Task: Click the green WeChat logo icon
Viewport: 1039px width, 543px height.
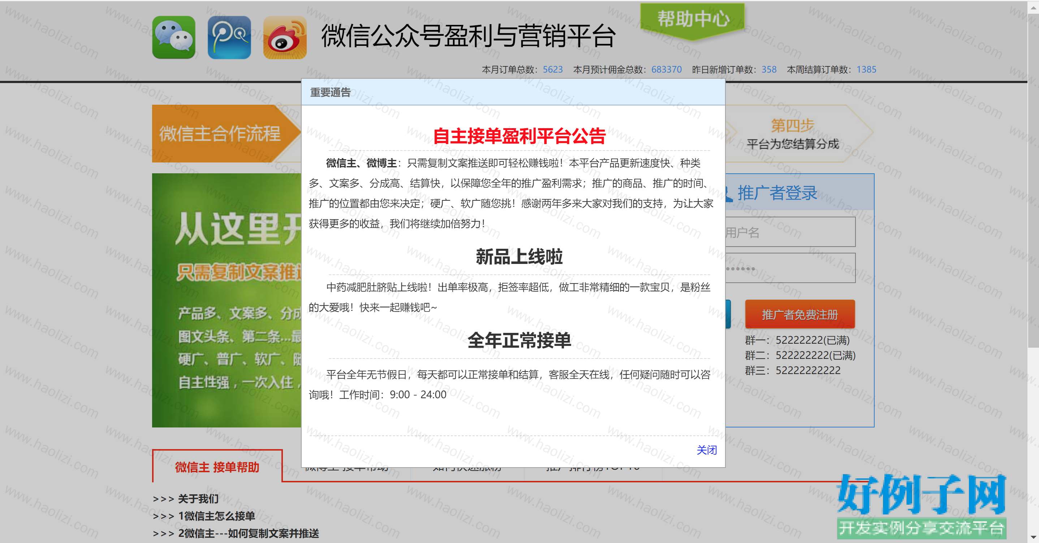Action: (x=174, y=38)
